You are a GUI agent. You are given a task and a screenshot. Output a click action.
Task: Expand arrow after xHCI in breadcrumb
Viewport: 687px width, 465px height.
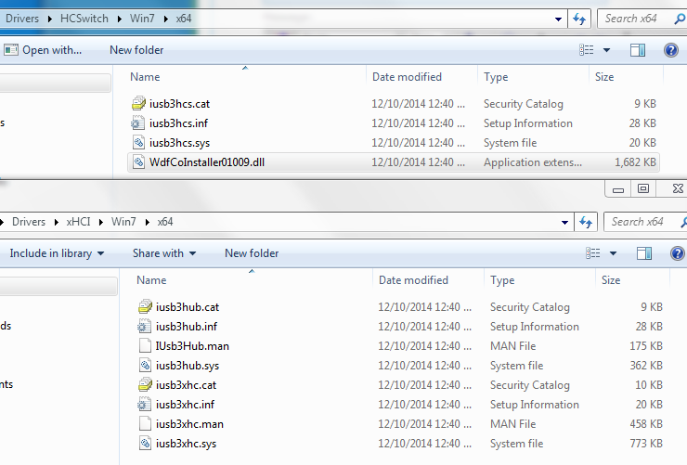101,222
